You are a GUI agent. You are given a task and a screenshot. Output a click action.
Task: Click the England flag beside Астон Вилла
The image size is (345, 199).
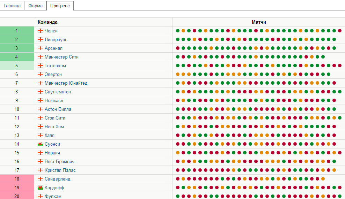[41, 109]
